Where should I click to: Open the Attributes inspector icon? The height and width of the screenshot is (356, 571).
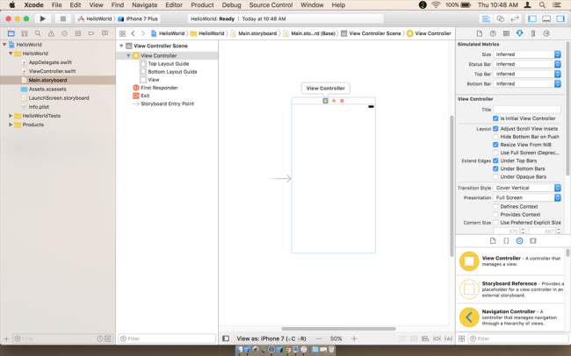point(520,33)
